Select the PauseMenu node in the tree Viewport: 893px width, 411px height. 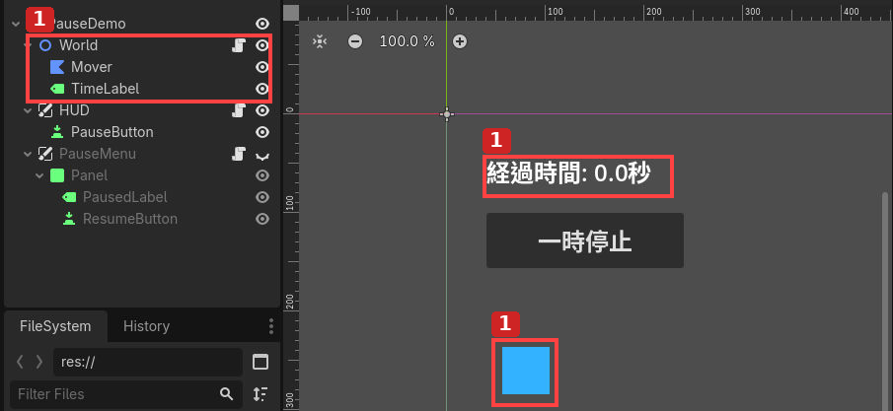tap(98, 154)
